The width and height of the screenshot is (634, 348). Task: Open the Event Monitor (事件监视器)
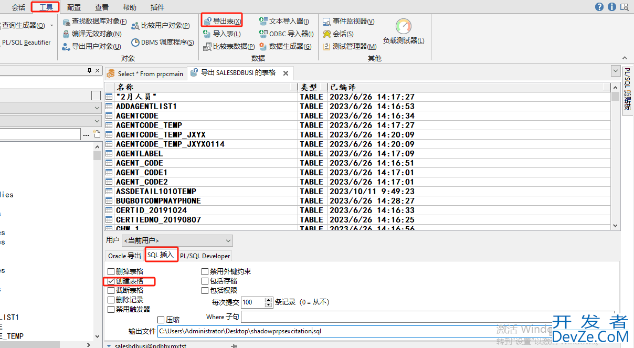pyautogui.click(x=348, y=22)
